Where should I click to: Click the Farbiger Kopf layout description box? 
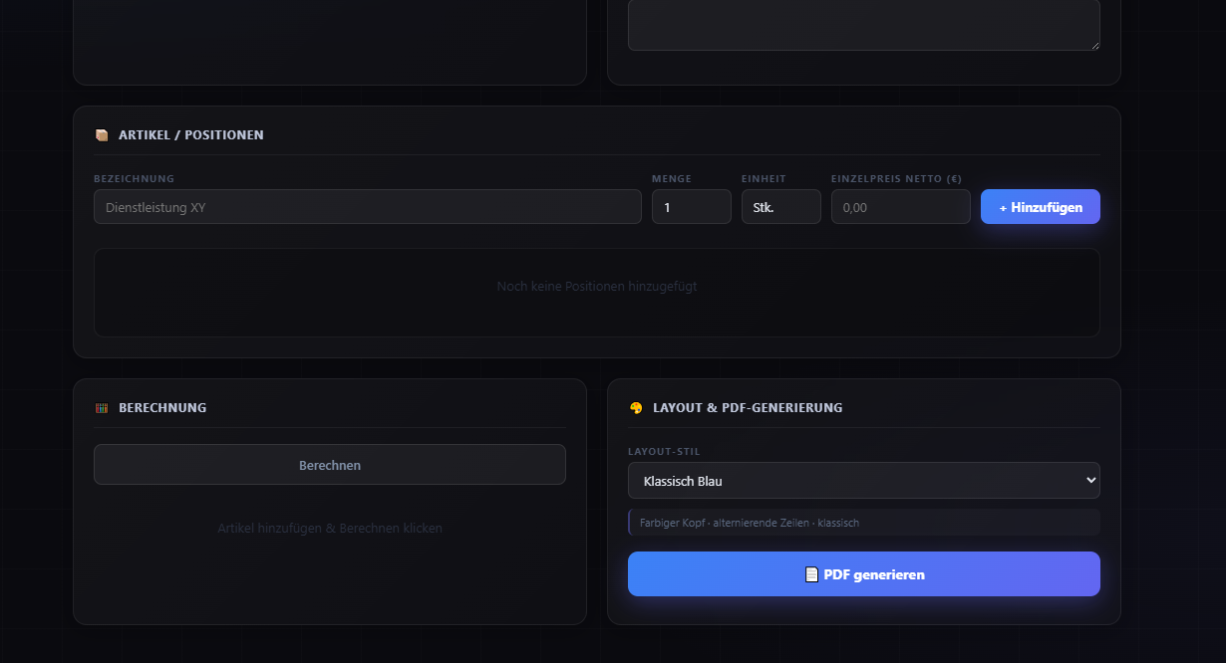pos(863,523)
